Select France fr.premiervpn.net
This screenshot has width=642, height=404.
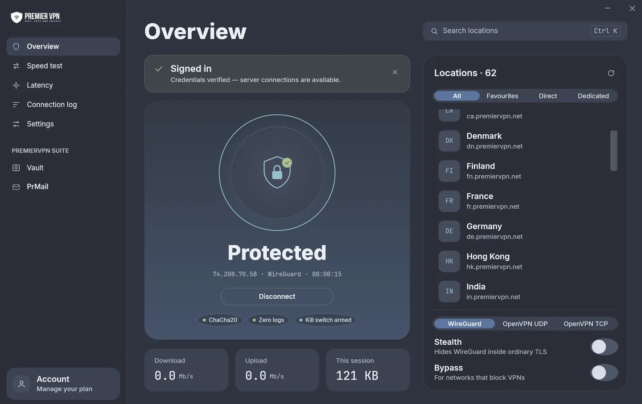pyautogui.click(x=523, y=201)
